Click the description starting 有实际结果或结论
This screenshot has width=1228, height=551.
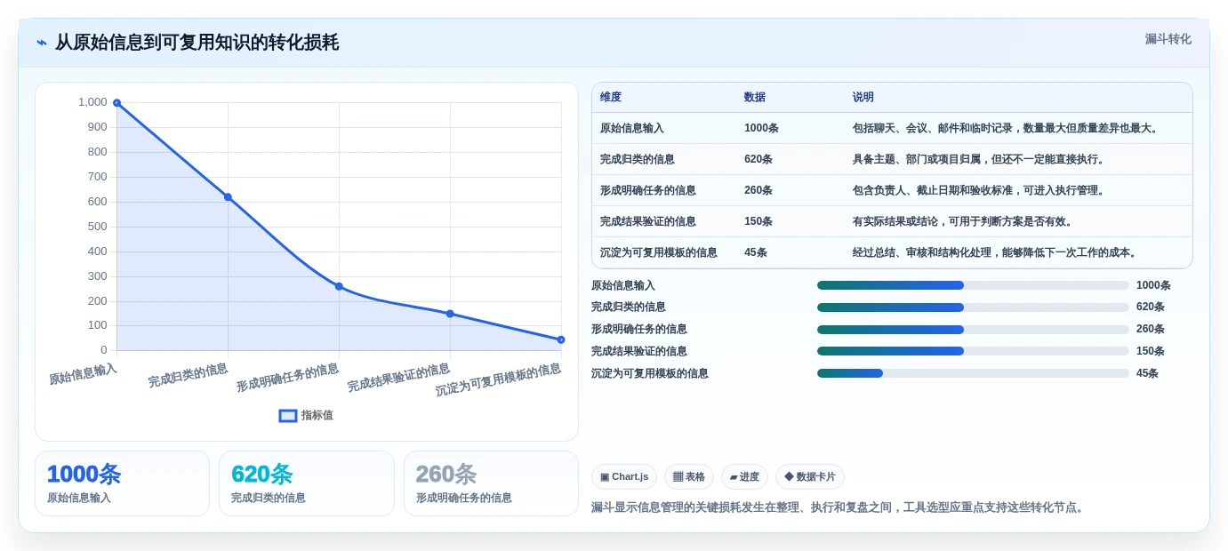pos(963,221)
